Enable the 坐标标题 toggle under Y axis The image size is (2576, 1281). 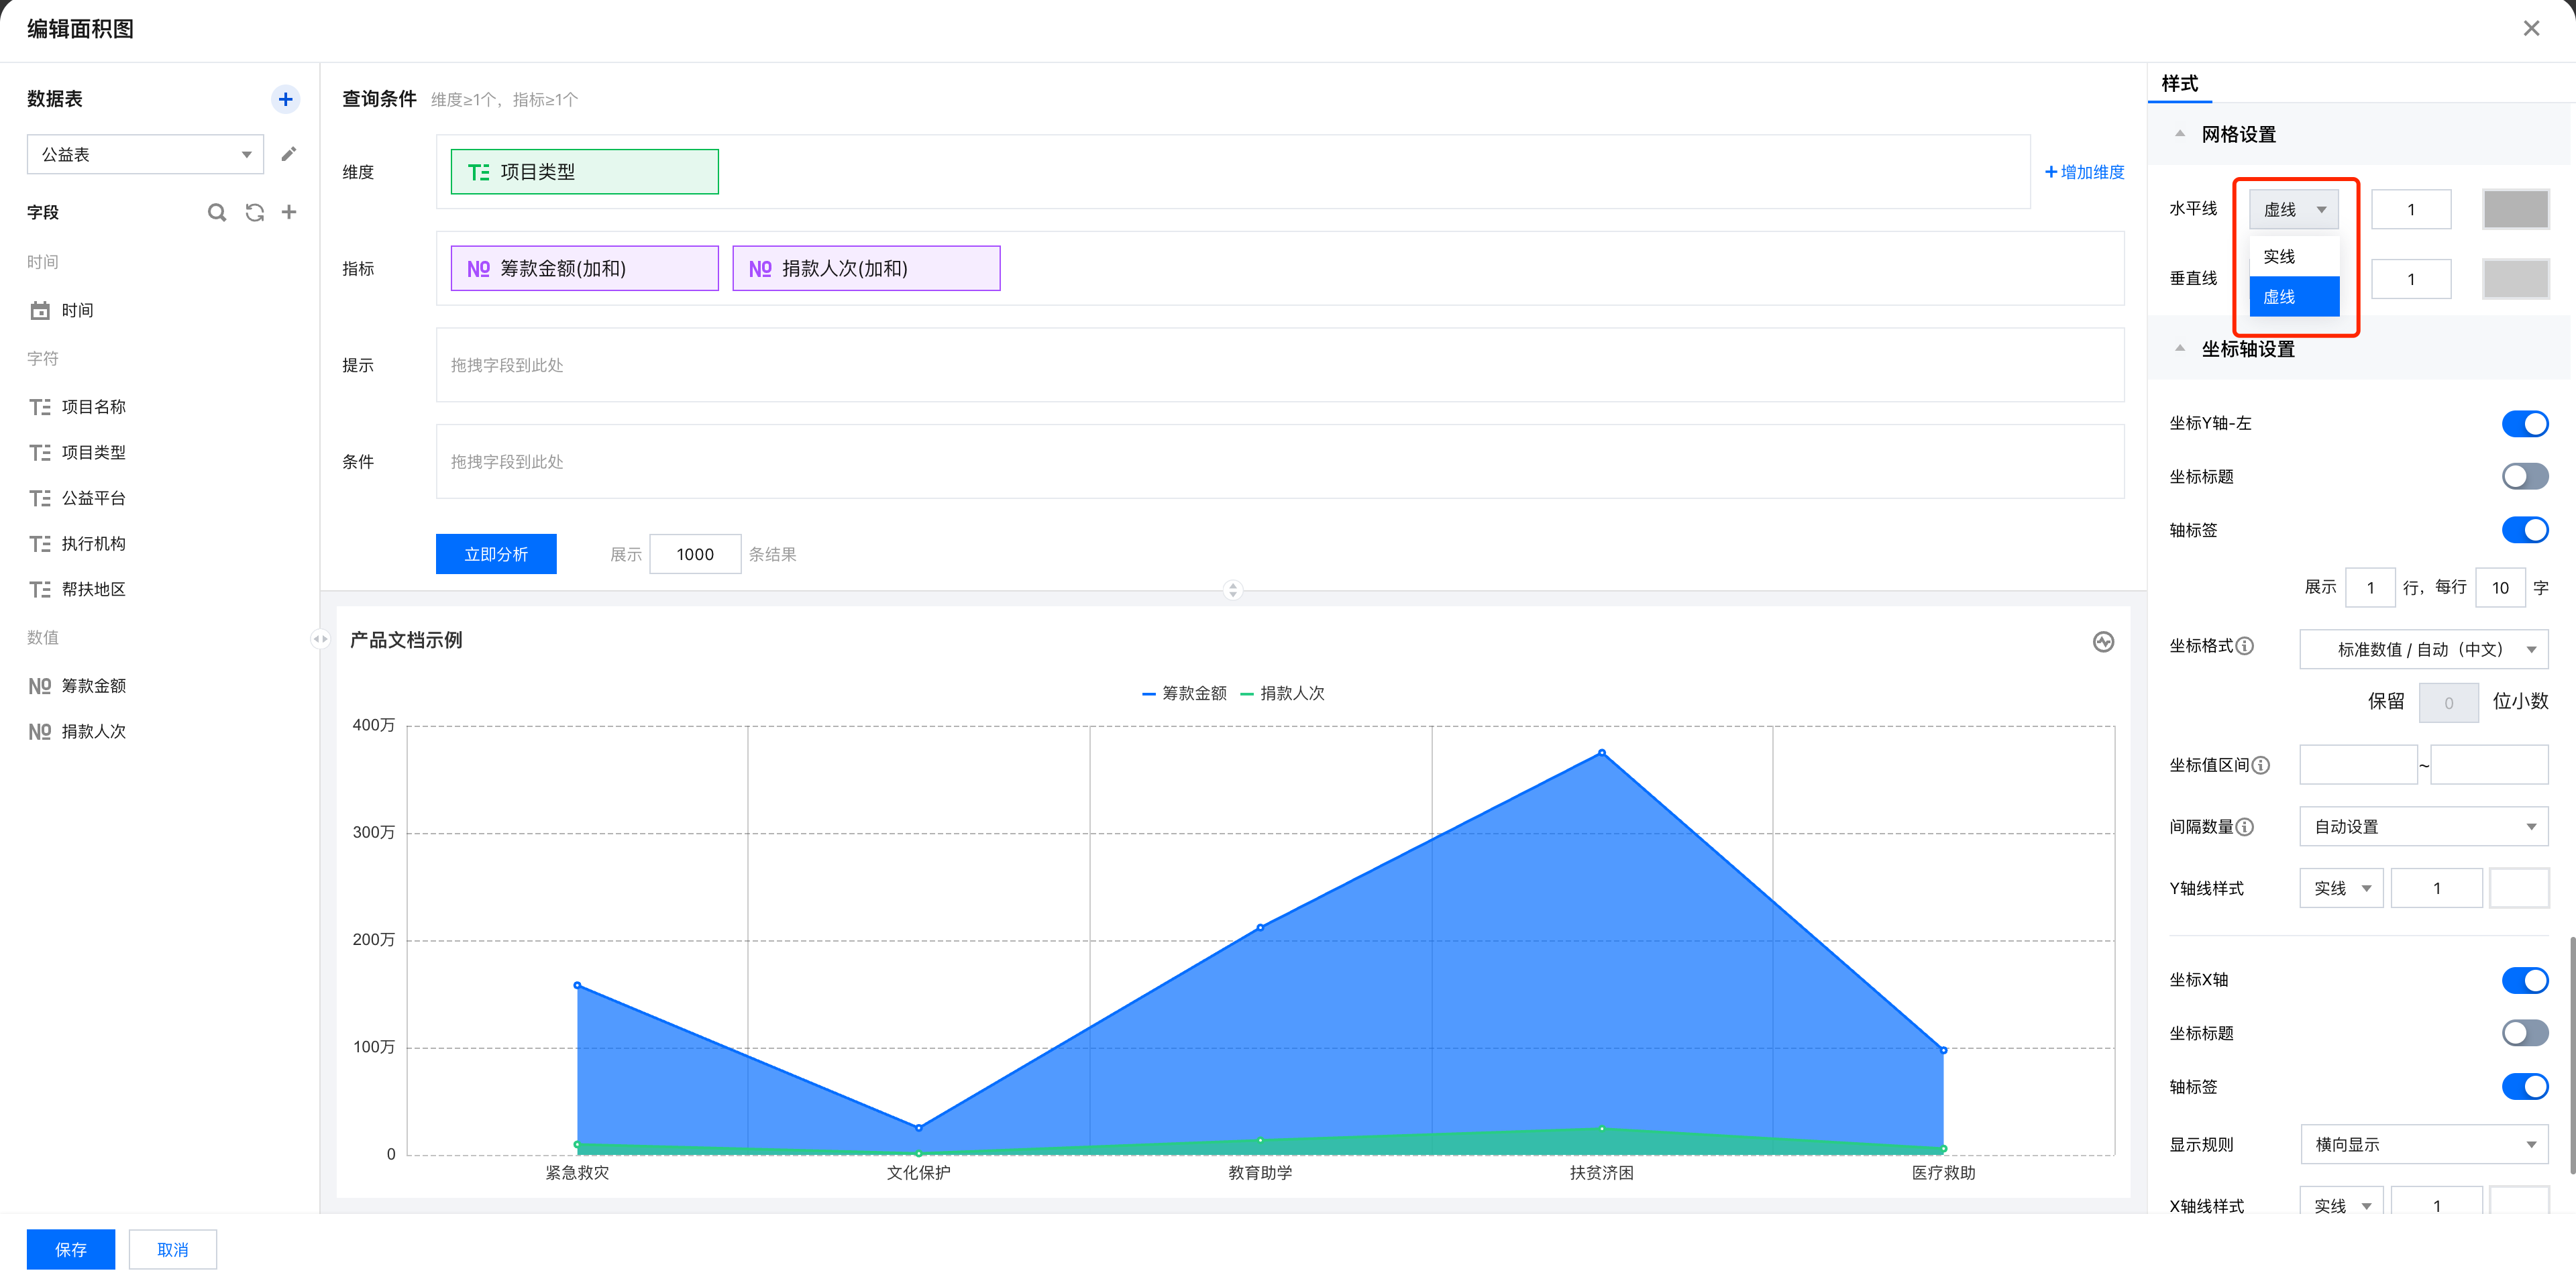2524,477
